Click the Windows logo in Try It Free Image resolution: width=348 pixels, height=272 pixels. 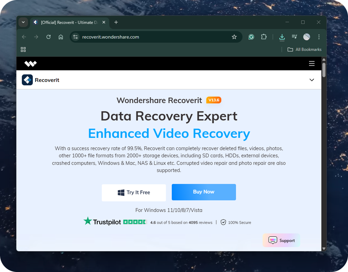pos(121,192)
